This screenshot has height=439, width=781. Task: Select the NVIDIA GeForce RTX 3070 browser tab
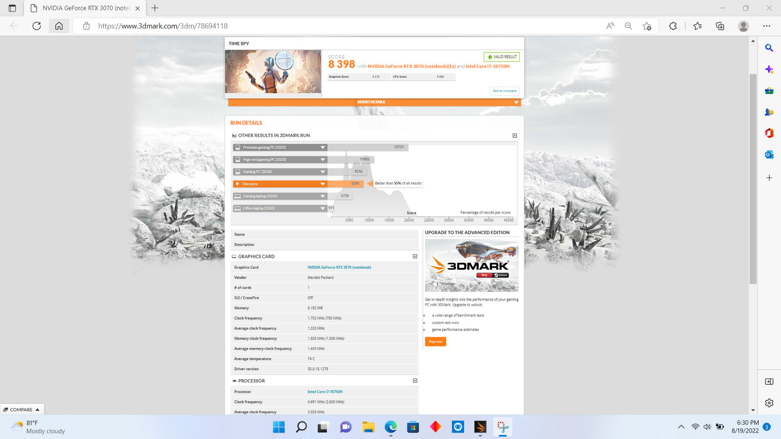coord(85,8)
